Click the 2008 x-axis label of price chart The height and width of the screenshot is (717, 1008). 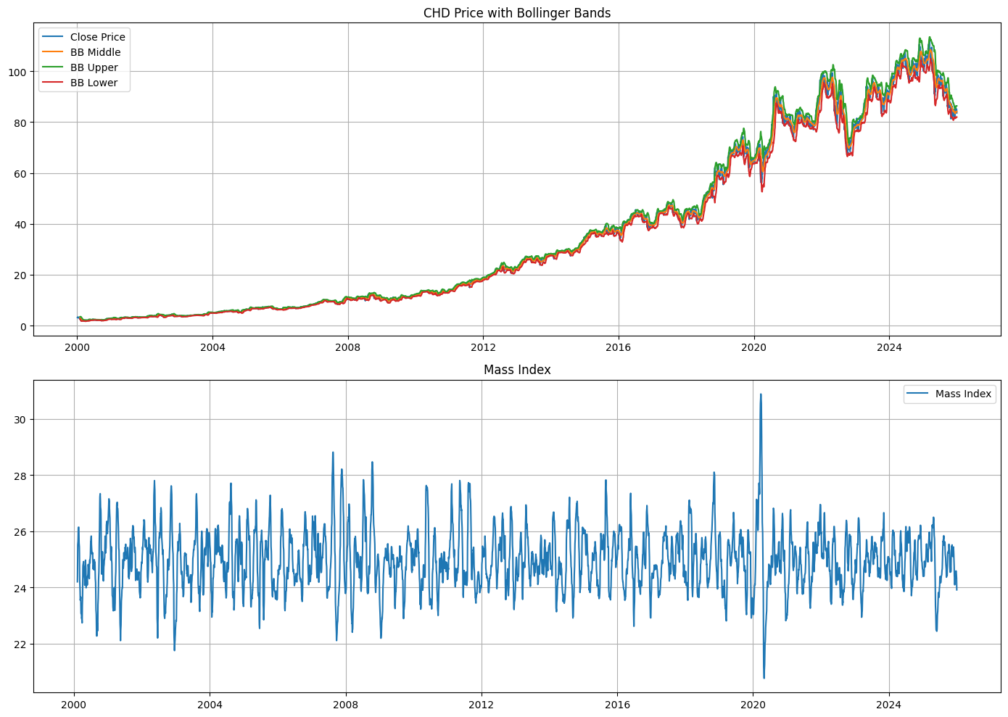348,347
